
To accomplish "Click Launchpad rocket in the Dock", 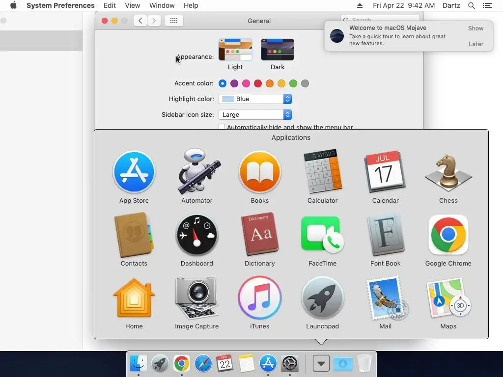I will coord(160,364).
